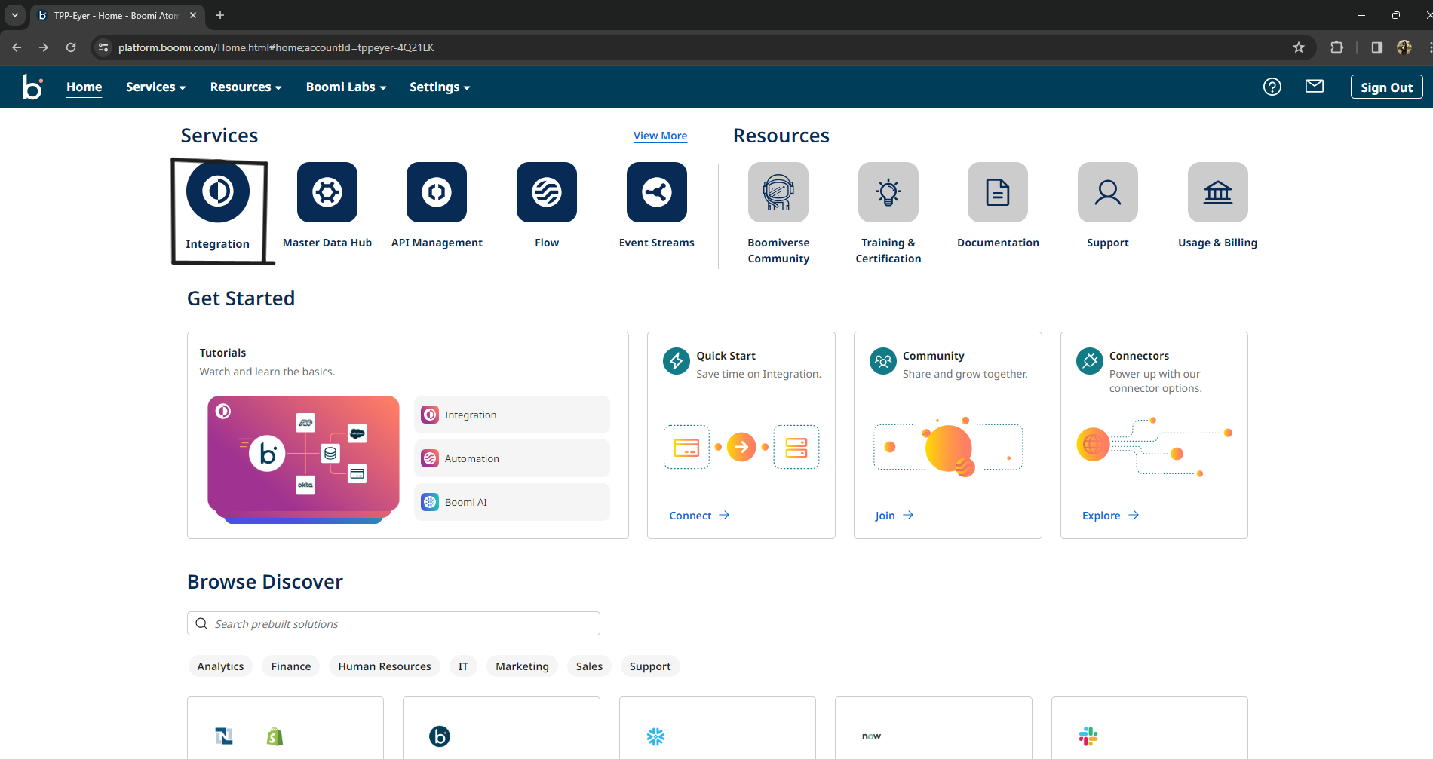The height and width of the screenshot is (759, 1433).
Task: Select the Master Data Hub service icon
Action: [x=327, y=191]
